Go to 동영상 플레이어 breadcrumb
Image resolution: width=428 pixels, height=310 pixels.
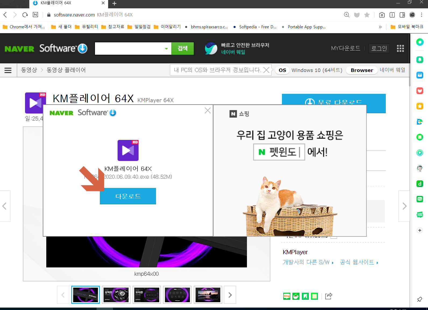pos(66,70)
